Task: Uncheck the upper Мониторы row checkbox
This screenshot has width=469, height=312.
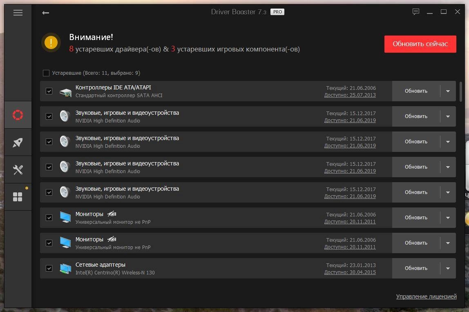Action: pos(49,218)
